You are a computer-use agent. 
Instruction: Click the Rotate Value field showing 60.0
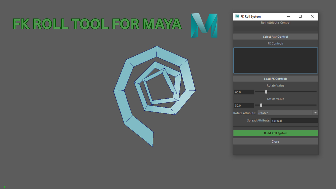click(244, 92)
